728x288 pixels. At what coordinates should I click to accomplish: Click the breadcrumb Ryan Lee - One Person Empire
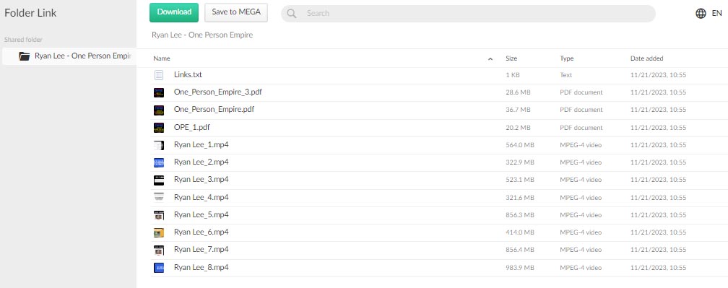tap(202, 35)
